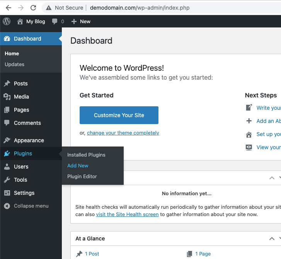Image resolution: width=281 pixels, height=259 pixels.
Task: Click the Comments speech bubble sidebar icon
Action: [x=7, y=123]
